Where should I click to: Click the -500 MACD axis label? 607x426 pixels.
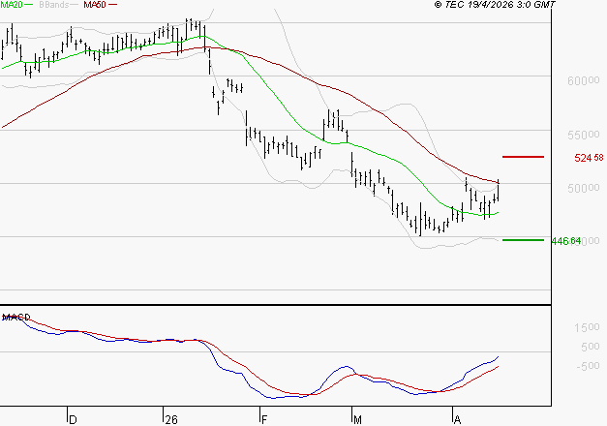click(x=588, y=366)
